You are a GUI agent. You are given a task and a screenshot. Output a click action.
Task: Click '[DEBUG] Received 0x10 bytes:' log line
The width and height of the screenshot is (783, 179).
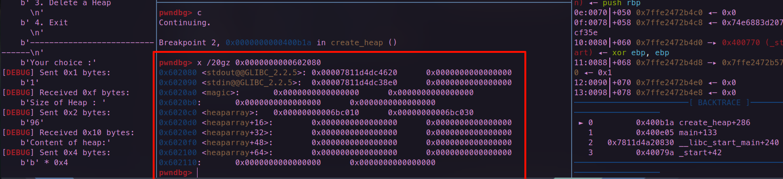[x=68, y=132]
